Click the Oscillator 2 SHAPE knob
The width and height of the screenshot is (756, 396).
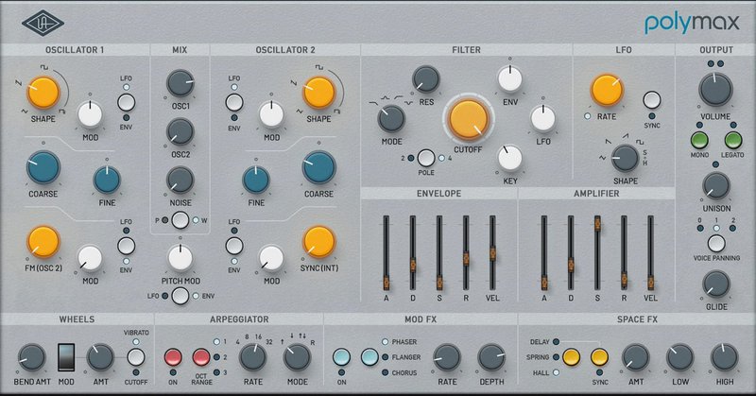tap(318, 92)
